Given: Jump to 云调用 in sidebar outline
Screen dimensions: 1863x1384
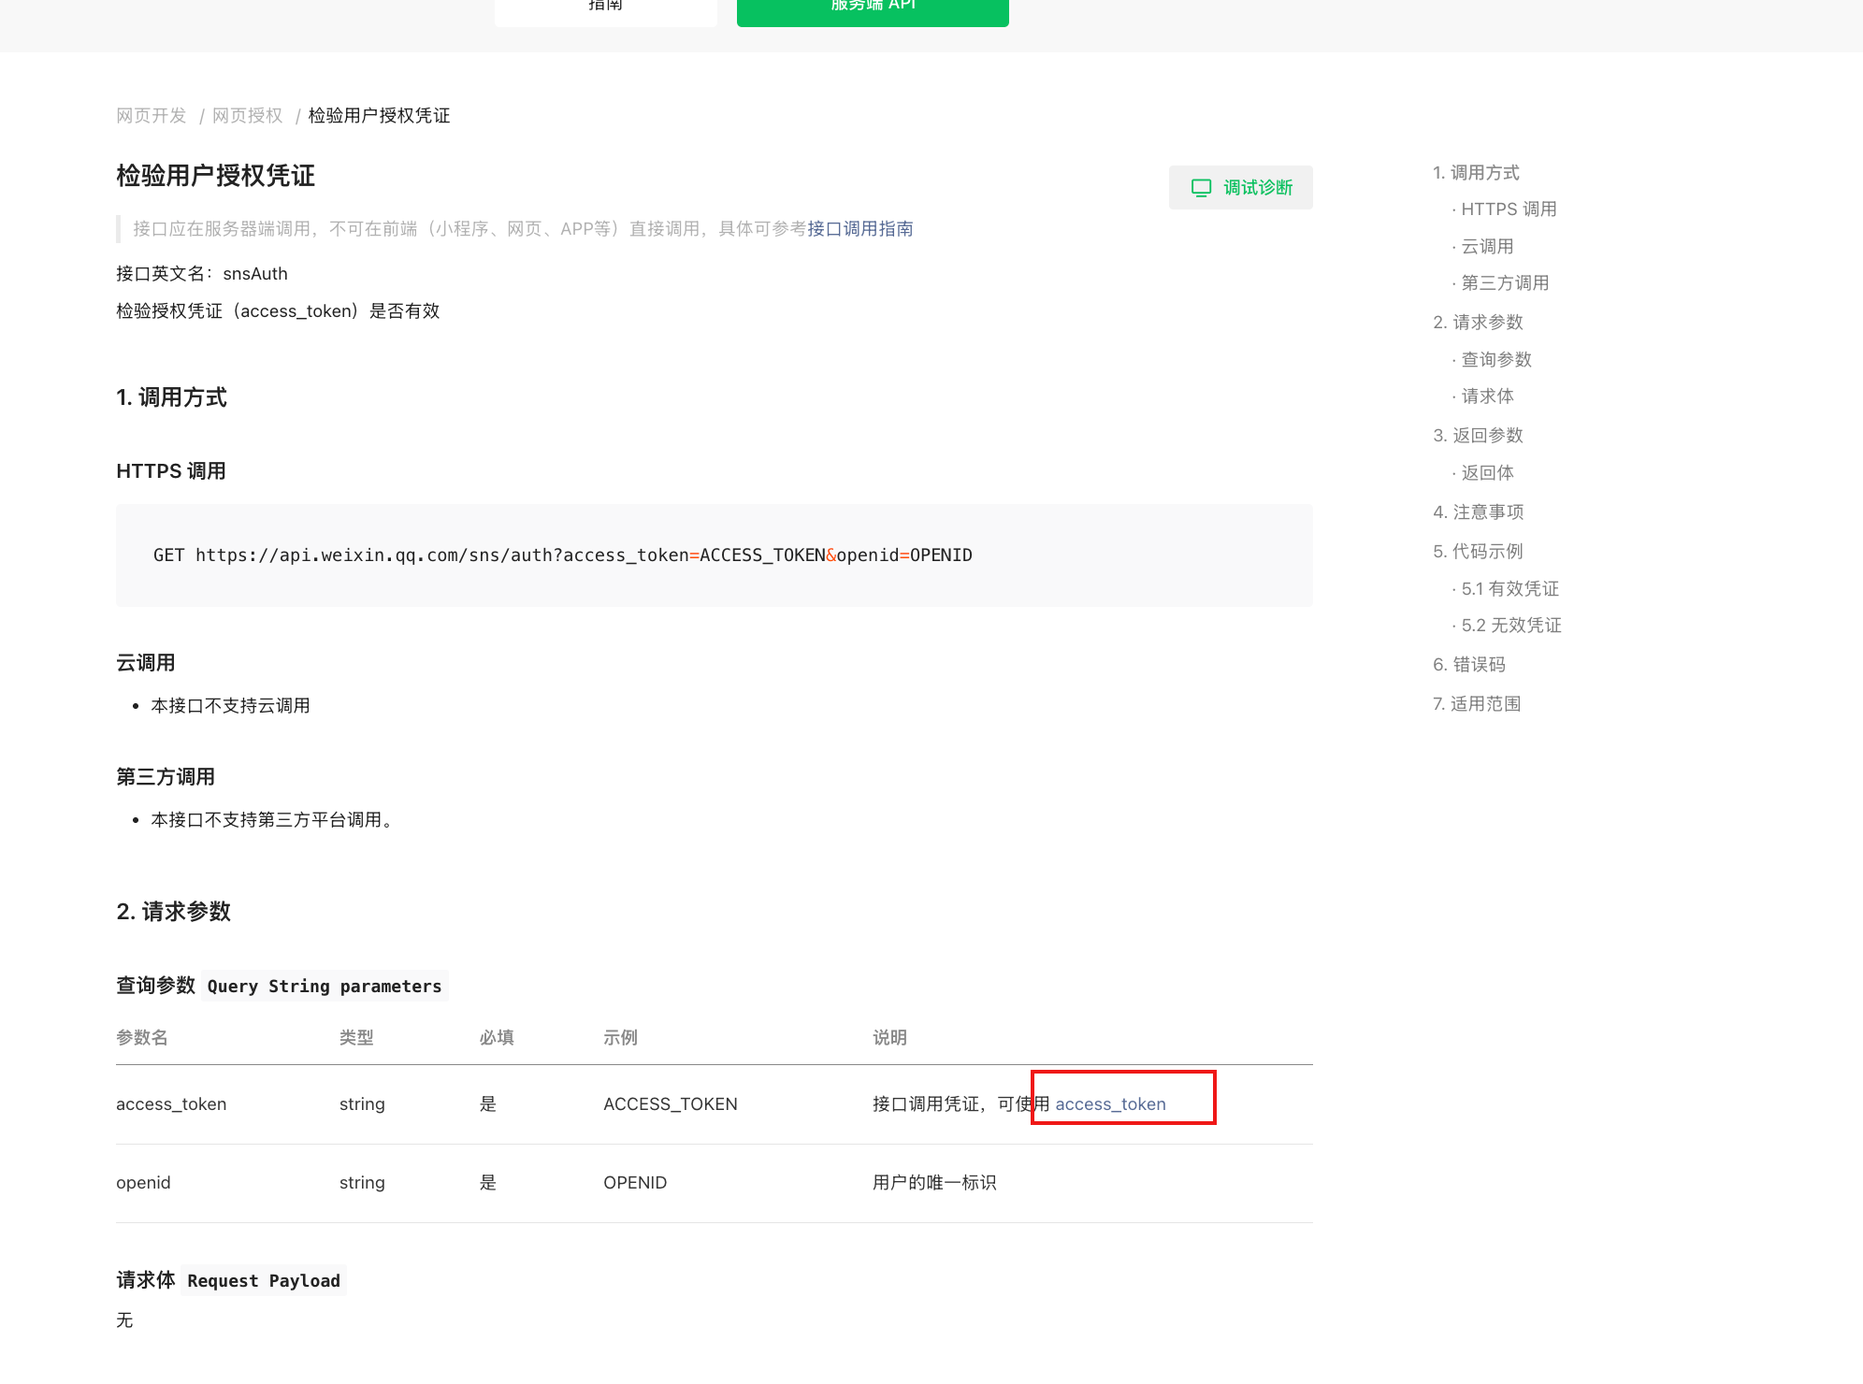Looking at the screenshot, I should pyautogui.click(x=1487, y=247).
